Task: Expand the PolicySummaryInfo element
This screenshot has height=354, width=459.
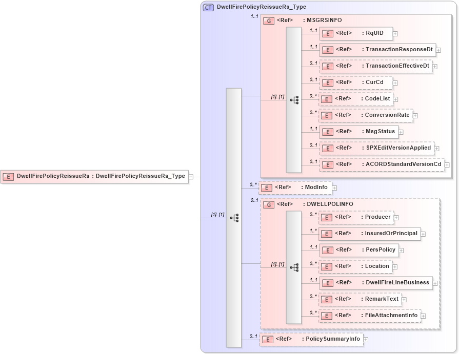Action: (x=365, y=339)
